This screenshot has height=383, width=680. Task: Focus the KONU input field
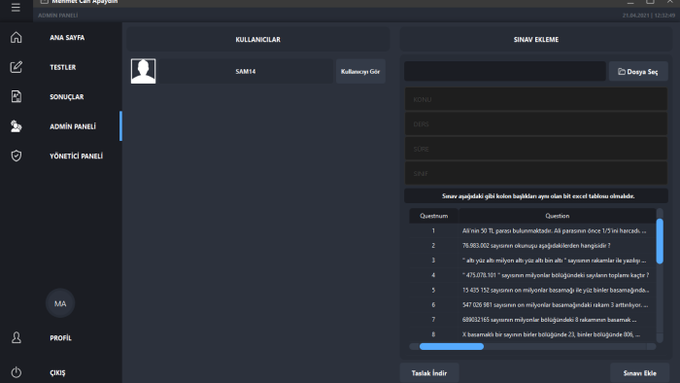pyautogui.click(x=536, y=99)
